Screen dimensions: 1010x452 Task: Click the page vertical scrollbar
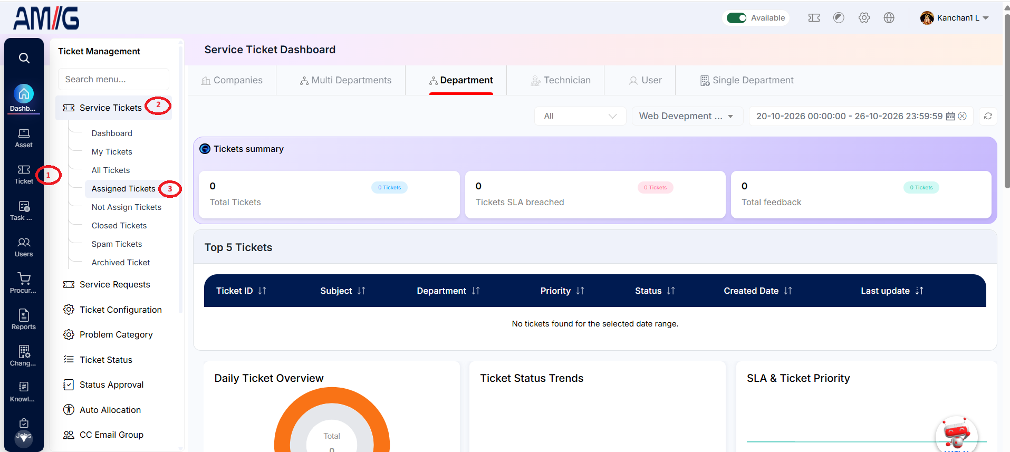pyautogui.click(x=1007, y=100)
